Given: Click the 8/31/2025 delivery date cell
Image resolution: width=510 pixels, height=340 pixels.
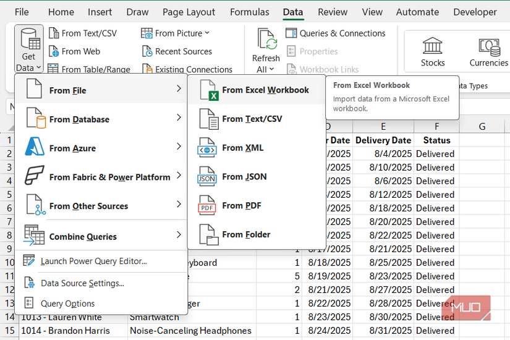Looking at the screenshot, I should [383, 331].
